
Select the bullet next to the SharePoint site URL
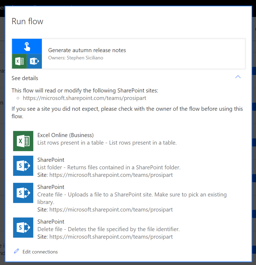coord(18,98)
